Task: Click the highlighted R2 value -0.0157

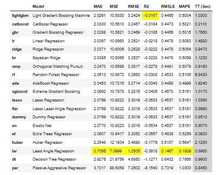Action: tap(151, 16)
